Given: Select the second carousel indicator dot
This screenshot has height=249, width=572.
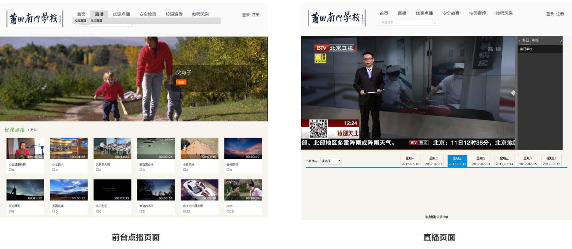Looking at the screenshot, I should point(140,115).
